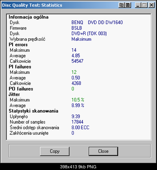Viewport: 157px width, 170px height.
Task: Select jitter maximum '10.5 %'
Action: [x=78, y=100]
